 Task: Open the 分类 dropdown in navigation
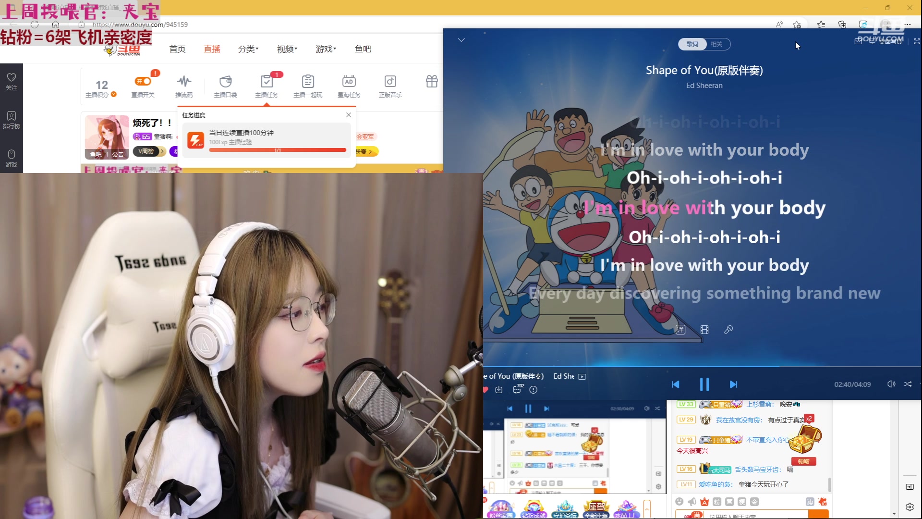[x=248, y=49]
